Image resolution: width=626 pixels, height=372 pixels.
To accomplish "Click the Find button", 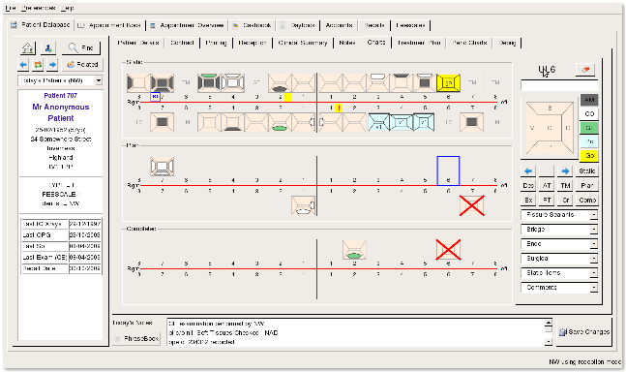I will click(81, 47).
